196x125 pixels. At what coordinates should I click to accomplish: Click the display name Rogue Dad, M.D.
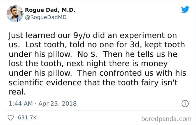click(50, 10)
